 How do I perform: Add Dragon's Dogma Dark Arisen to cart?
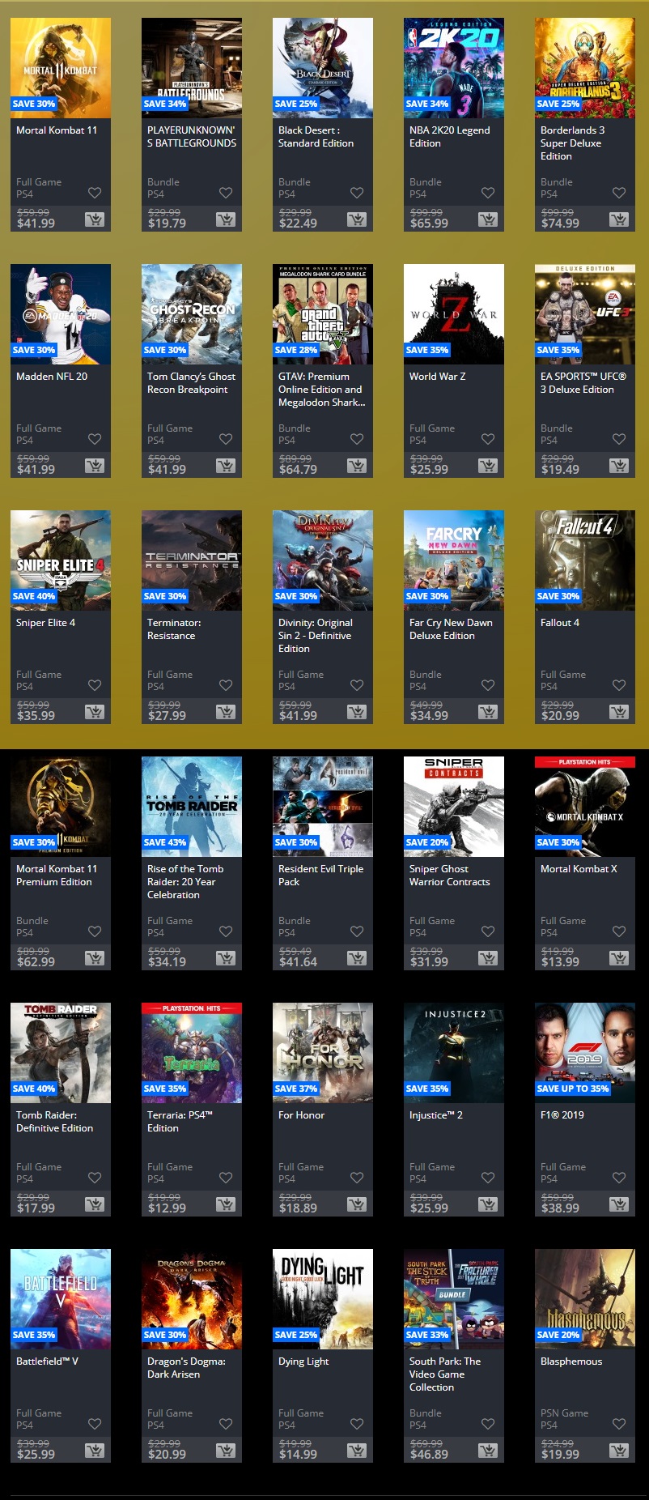click(226, 1451)
